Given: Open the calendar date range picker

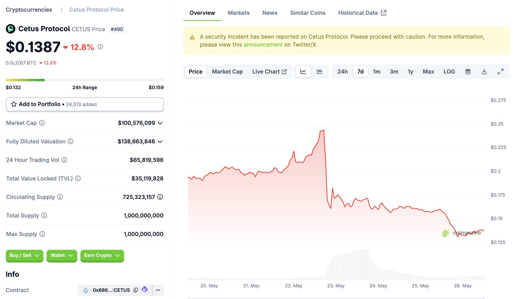Looking at the screenshot, I should [468, 72].
